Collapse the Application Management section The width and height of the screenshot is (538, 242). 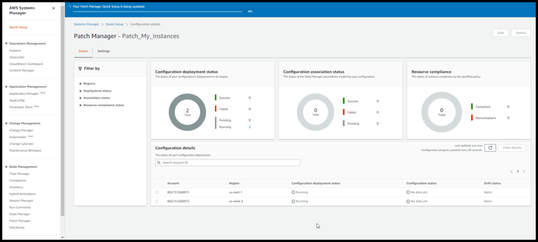7,86
